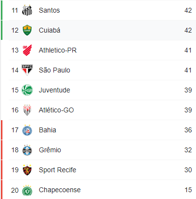Open the Atlético-GO team name
196x199 pixels.
coord(56,110)
